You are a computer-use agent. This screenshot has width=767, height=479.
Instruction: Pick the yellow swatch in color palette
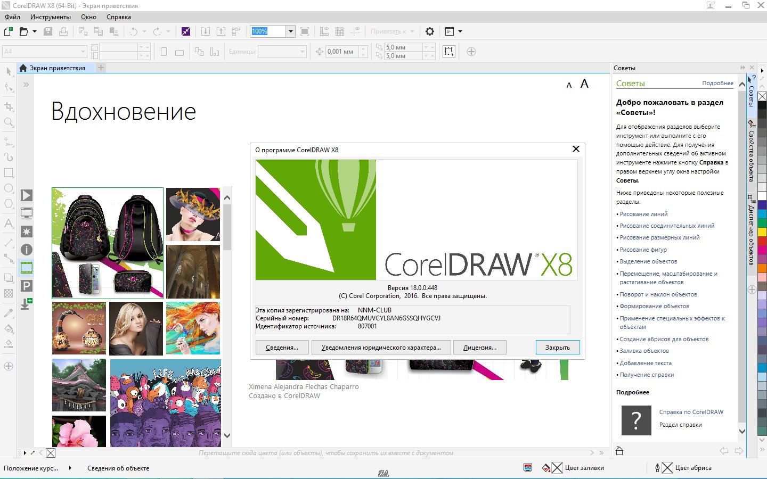point(762,232)
